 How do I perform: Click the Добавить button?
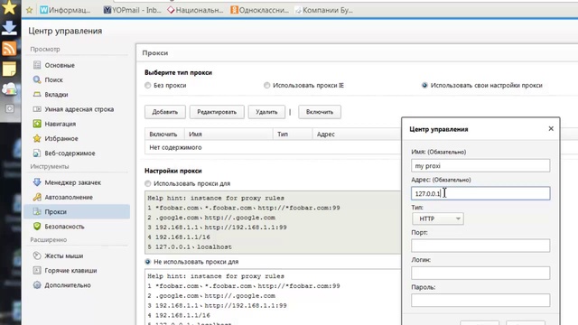point(165,112)
